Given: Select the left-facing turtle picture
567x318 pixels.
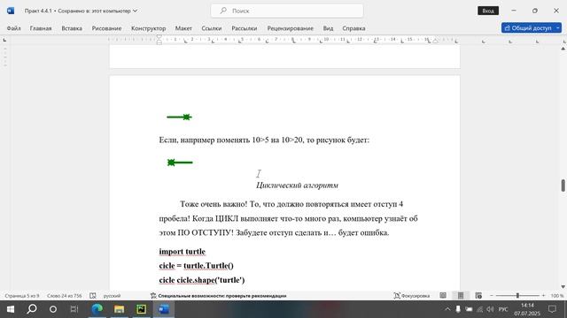Looking at the screenshot, I should tap(180, 163).
